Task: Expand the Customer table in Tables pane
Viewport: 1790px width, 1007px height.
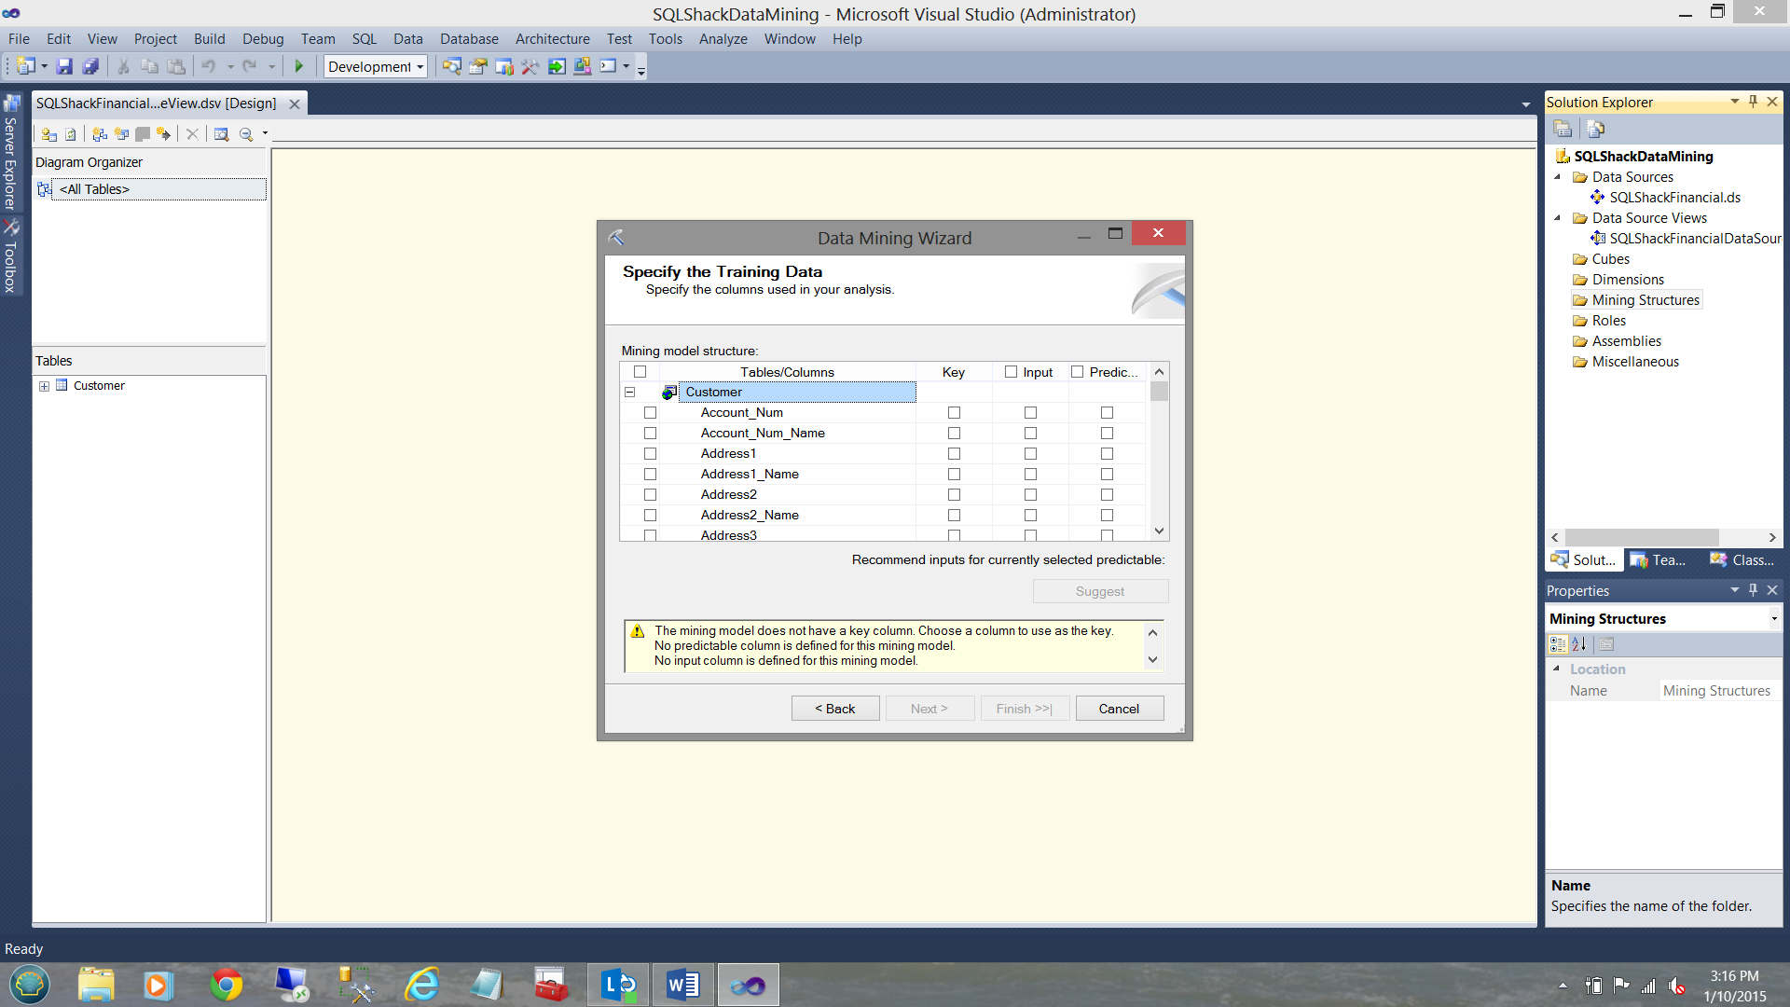Action: (44, 386)
